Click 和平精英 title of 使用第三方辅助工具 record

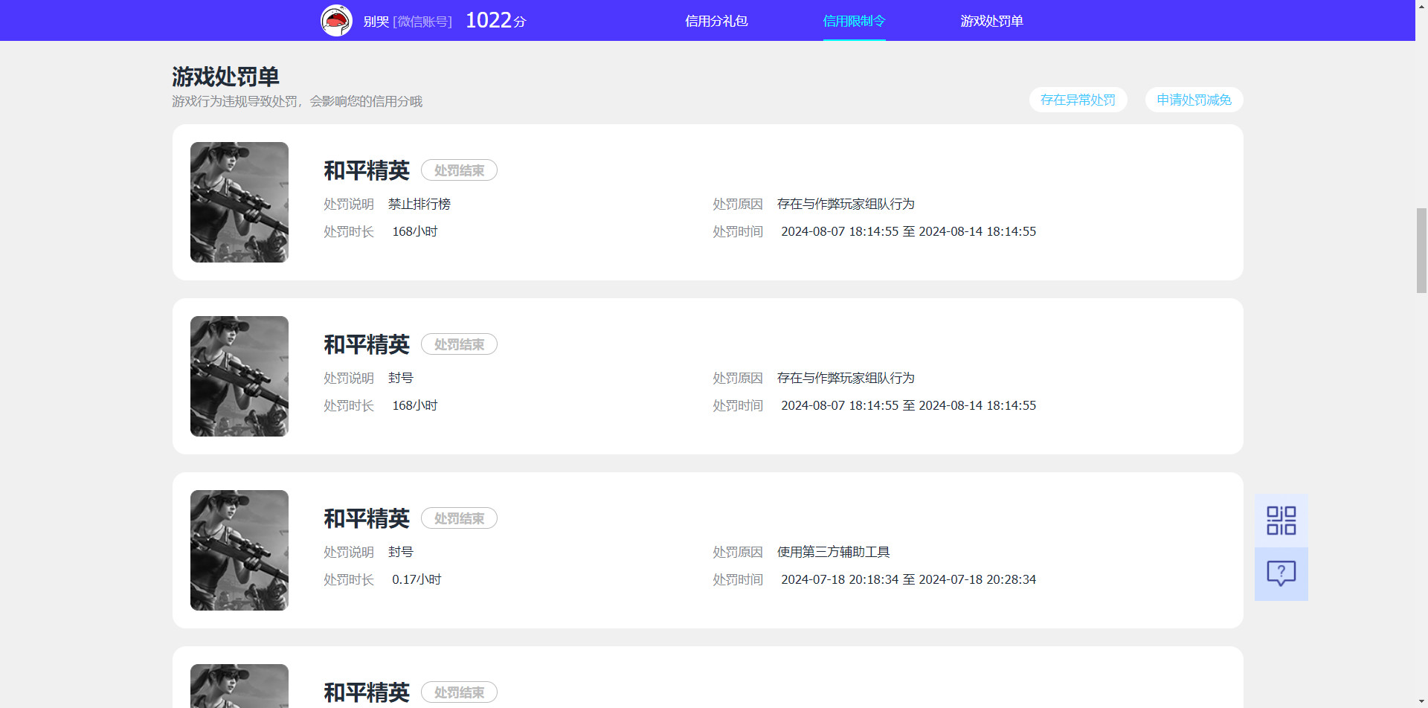[367, 518]
